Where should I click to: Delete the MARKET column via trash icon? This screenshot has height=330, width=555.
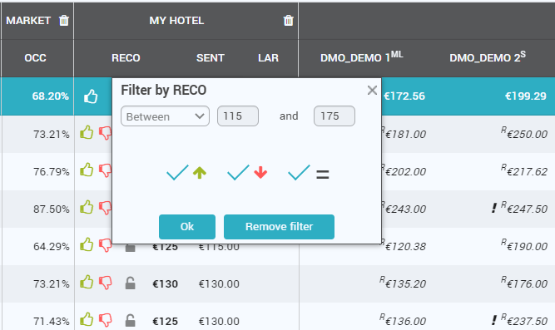point(64,21)
